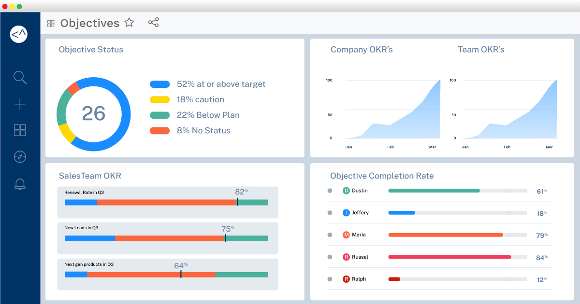Viewport: 580px width, 304px height.
Task: Select the radio dot next to Dustin
Action: pos(330,191)
